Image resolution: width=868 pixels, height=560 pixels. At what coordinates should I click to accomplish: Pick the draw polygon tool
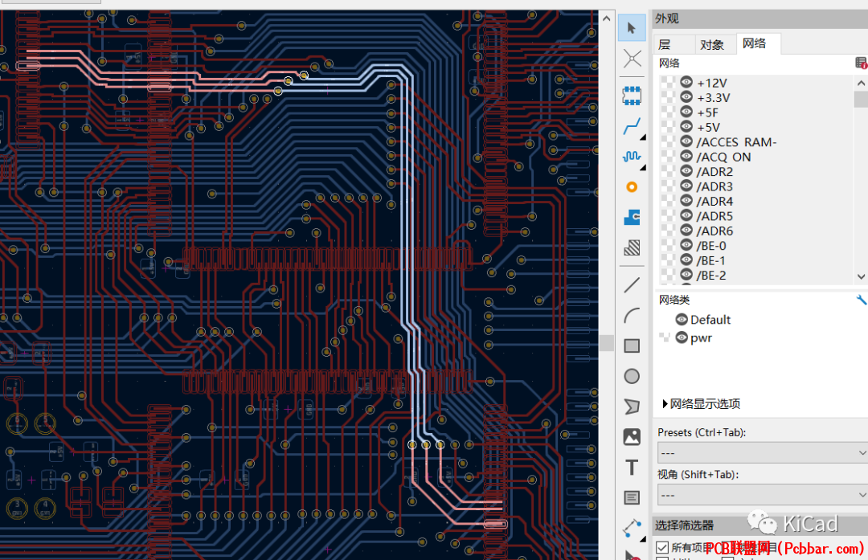[632, 407]
